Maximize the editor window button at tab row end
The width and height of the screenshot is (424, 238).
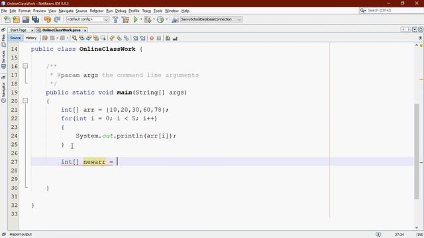click(x=421, y=29)
